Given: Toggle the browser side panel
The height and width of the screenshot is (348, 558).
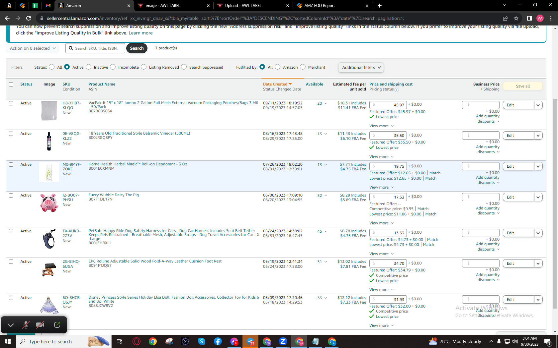Looking at the screenshot, I should pyautogui.click(x=529, y=18).
